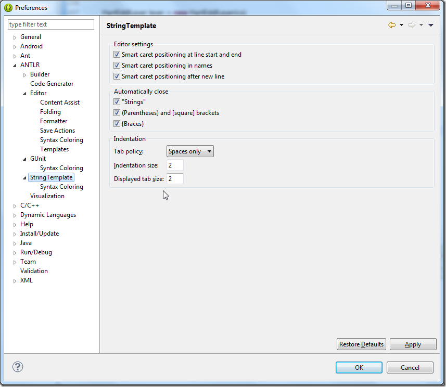The width and height of the screenshot is (446, 387).
Task: Select Code Generator preferences page
Action: 52,84
